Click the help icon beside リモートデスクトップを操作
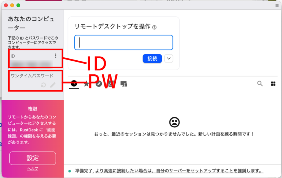The height and width of the screenshot is (178, 282). [154, 27]
